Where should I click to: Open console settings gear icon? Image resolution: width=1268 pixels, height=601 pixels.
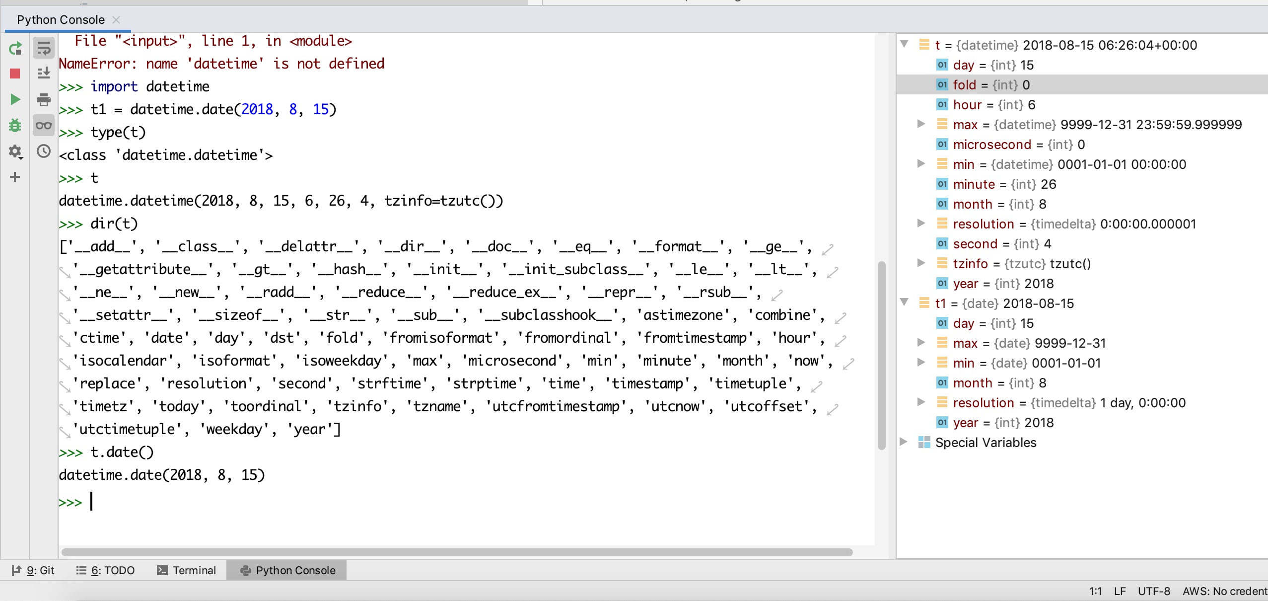click(15, 151)
